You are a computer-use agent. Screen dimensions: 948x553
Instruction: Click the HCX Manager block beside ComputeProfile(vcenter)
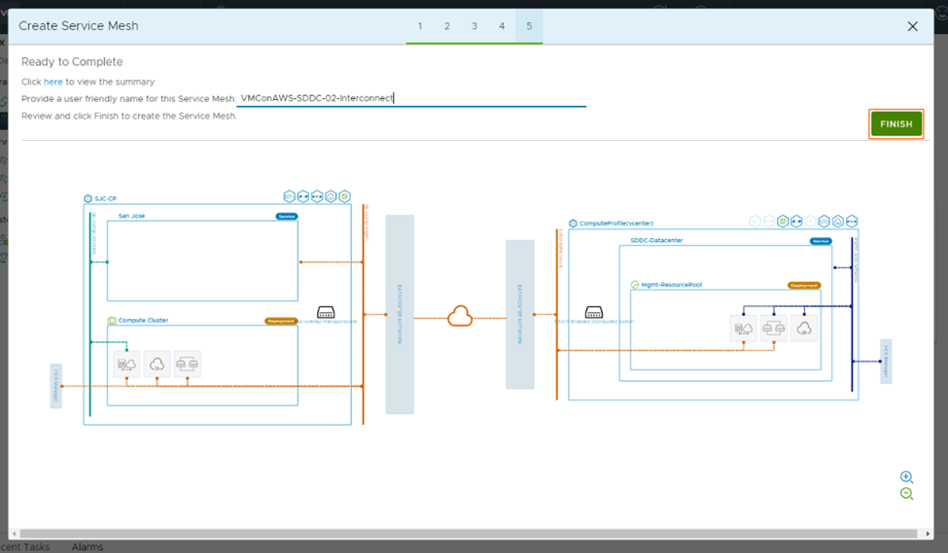tap(886, 362)
